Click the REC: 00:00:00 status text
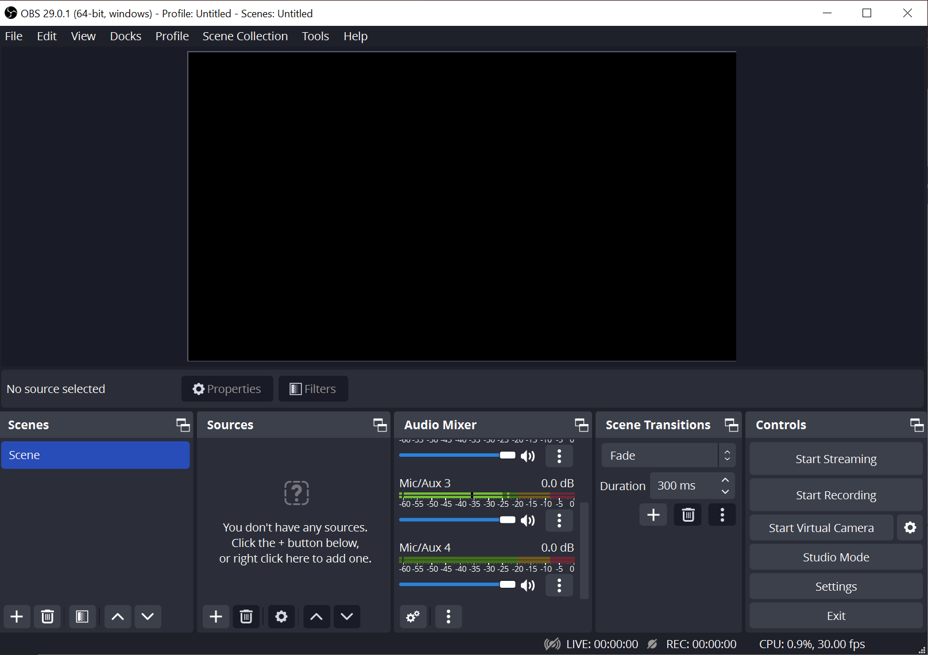The image size is (928, 655). [x=701, y=644]
